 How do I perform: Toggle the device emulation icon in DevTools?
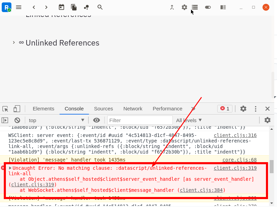pos(17,108)
